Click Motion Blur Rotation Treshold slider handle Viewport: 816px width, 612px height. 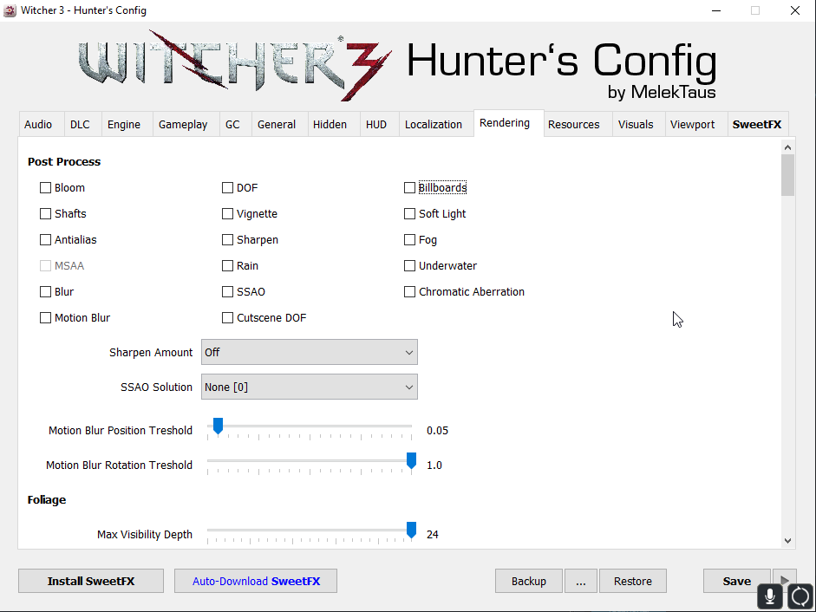click(411, 460)
